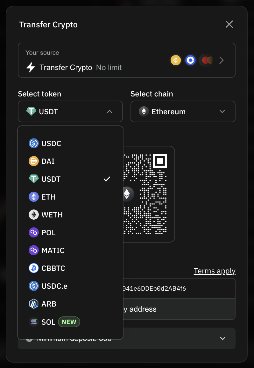The width and height of the screenshot is (254, 368).
Task: Click the Coinbase logo in source card
Action: click(190, 60)
